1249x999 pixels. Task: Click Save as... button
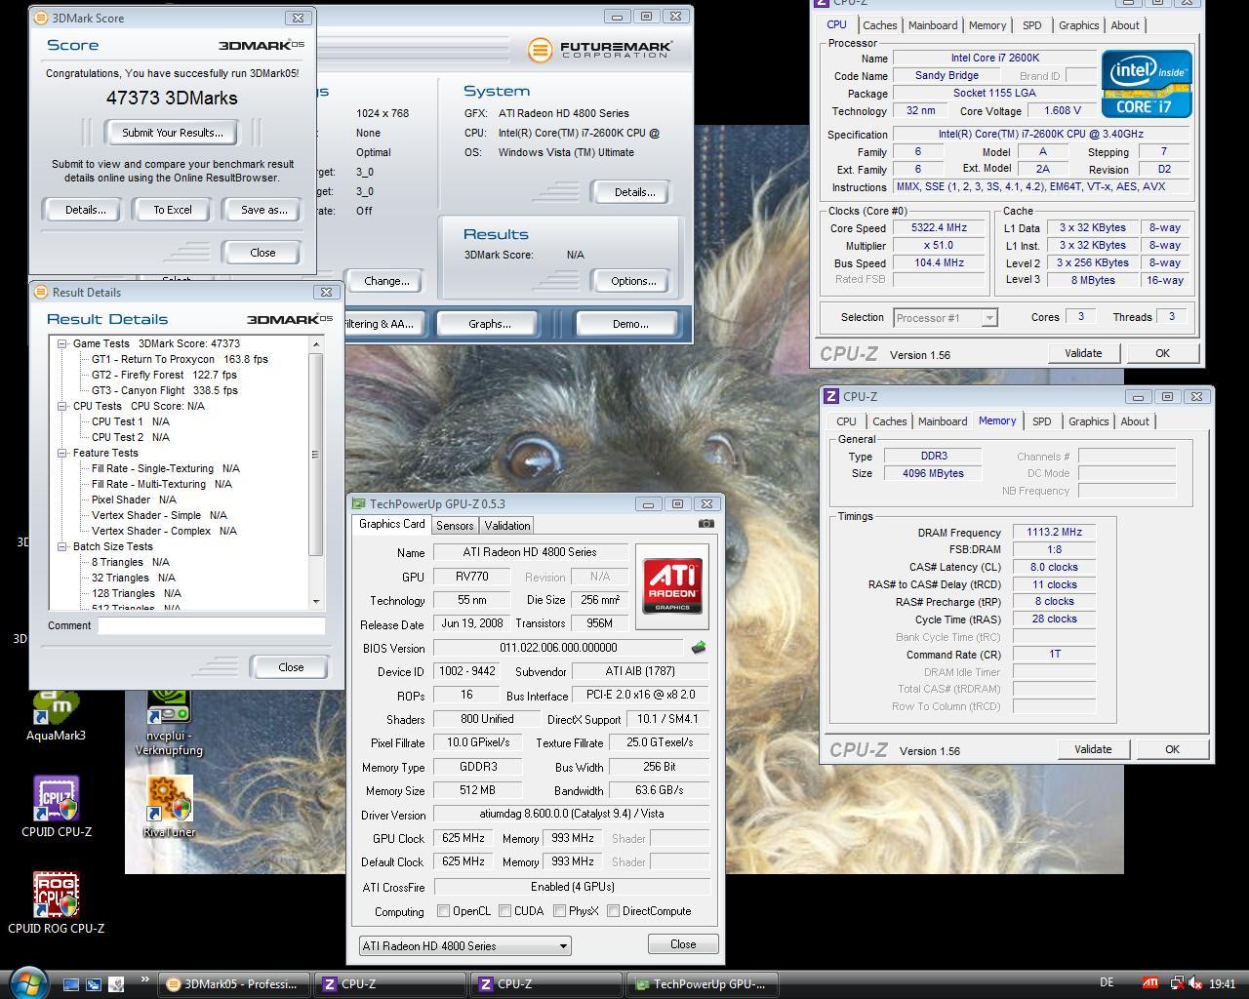click(263, 210)
